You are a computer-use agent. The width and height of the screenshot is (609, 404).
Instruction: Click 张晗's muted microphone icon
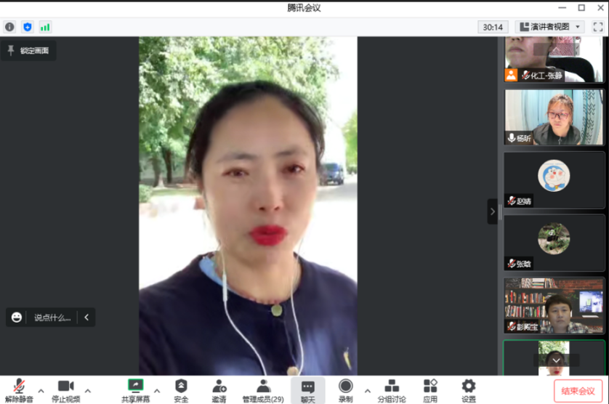coord(512,263)
